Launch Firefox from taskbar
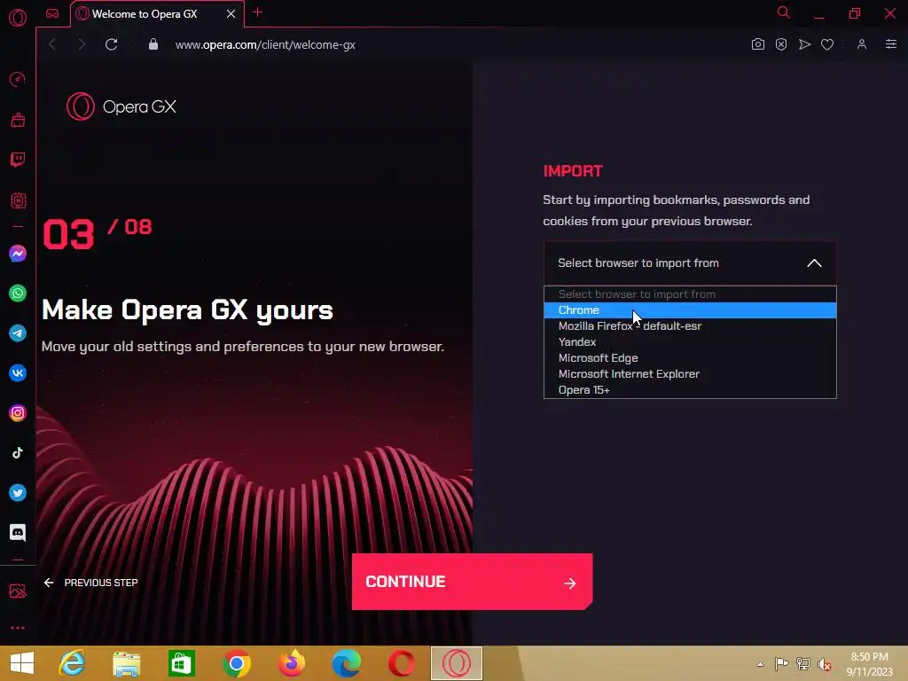Image resolution: width=908 pixels, height=681 pixels. (291, 663)
